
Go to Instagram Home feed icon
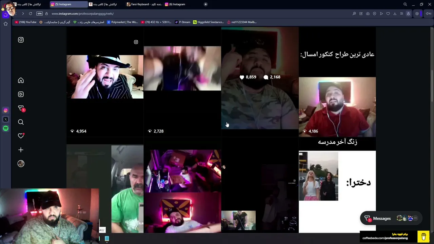point(21,80)
